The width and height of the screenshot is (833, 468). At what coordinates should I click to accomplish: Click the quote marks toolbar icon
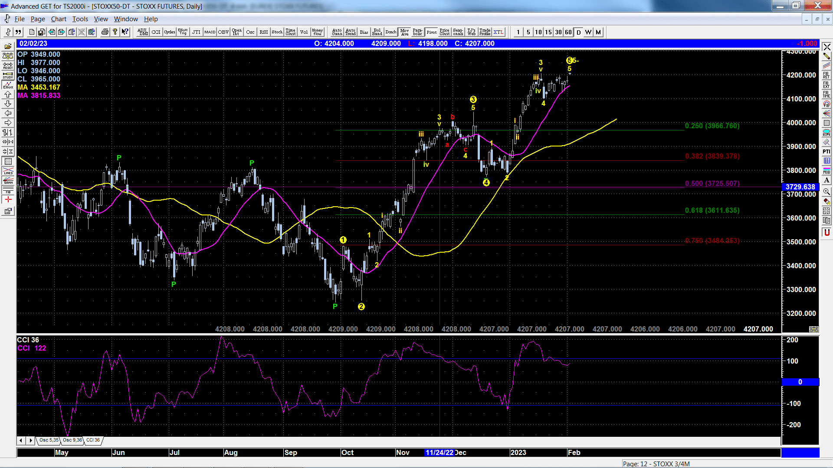click(x=18, y=32)
